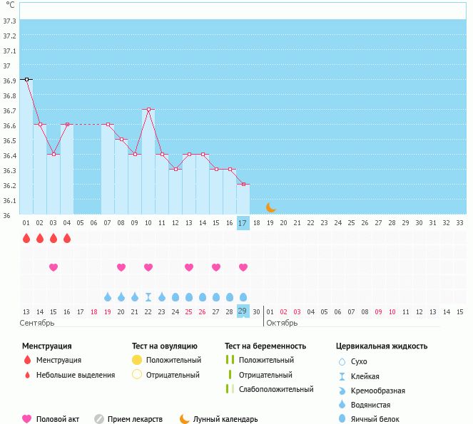
Task: Click the highlighted date 29 in September
Action: [x=243, y=311]
